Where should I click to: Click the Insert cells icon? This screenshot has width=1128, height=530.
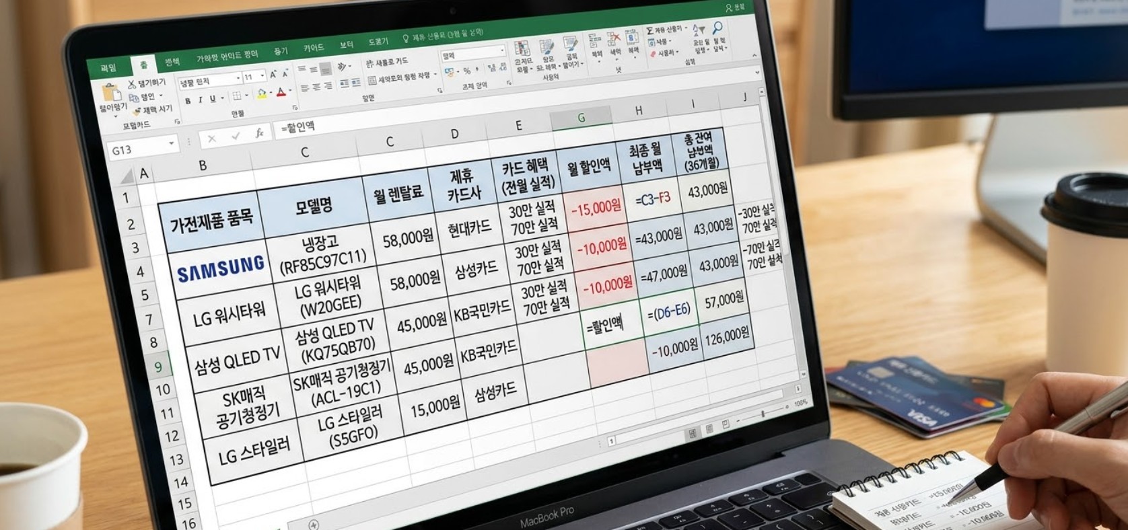click(595, 40)
